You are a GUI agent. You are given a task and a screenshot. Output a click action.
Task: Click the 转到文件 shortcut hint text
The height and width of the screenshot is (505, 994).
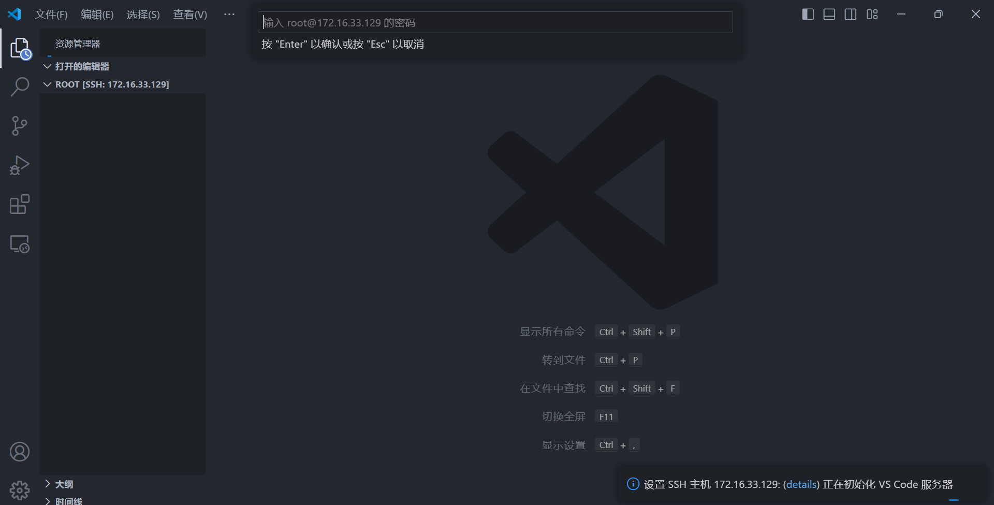pyautogui.click(x=563, y=360)
